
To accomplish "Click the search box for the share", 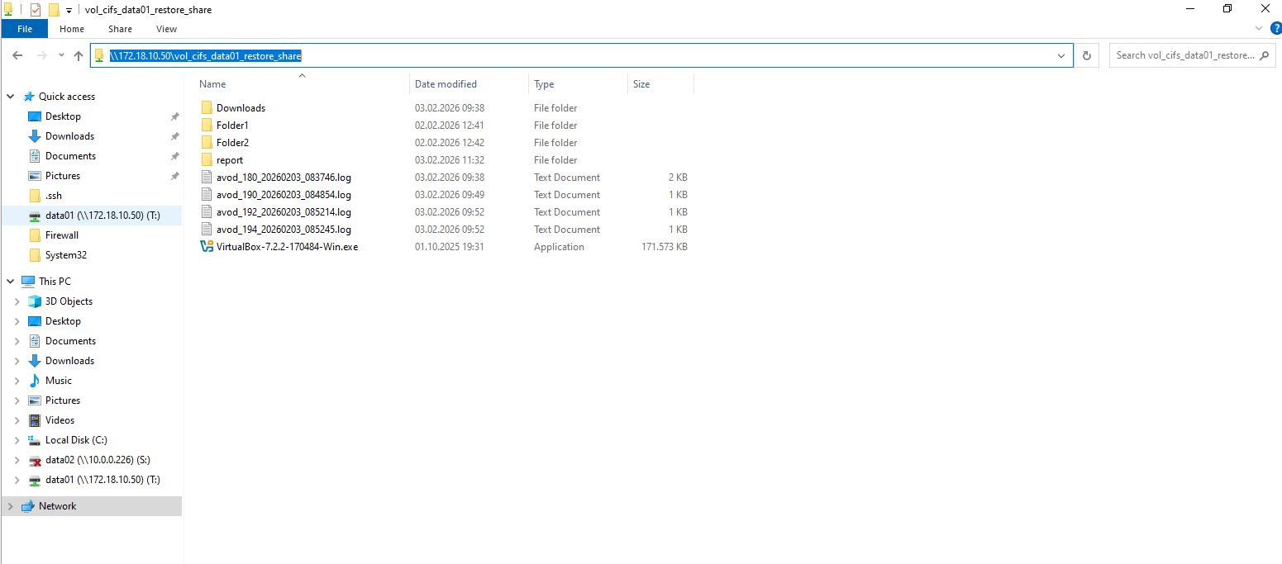I will 1184,55.
